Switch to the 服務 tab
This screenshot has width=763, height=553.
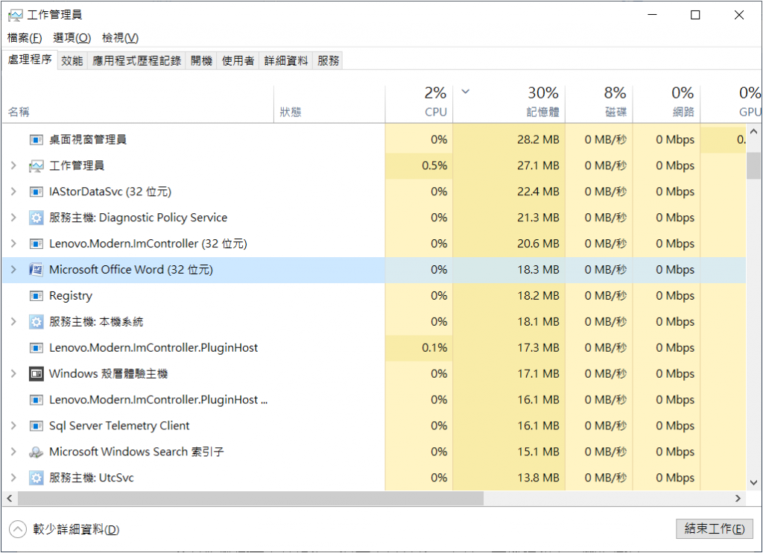(328, 61)
